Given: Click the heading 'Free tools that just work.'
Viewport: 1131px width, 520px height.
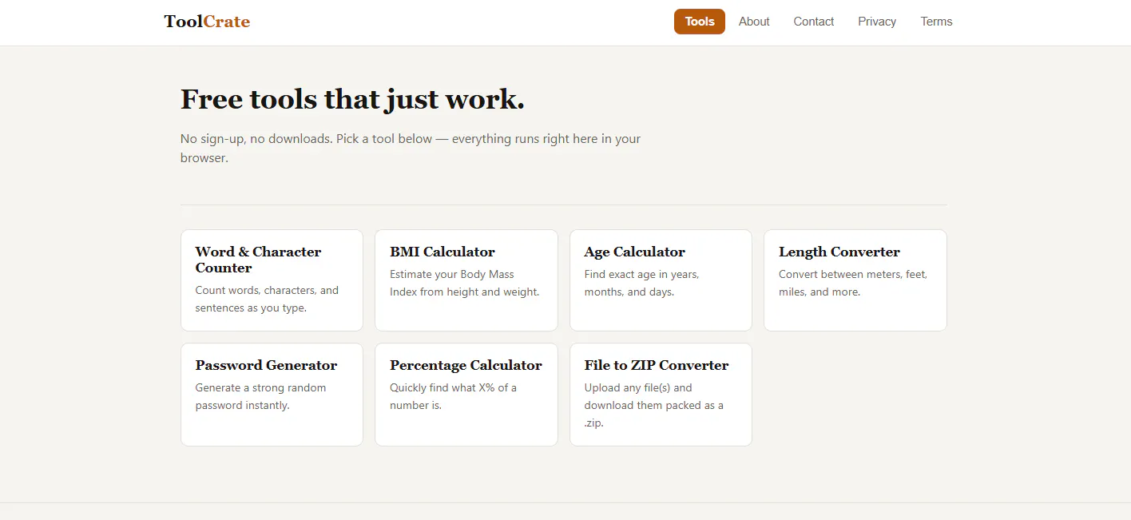Looking at the screenshot, I should (x=352, y=99).
